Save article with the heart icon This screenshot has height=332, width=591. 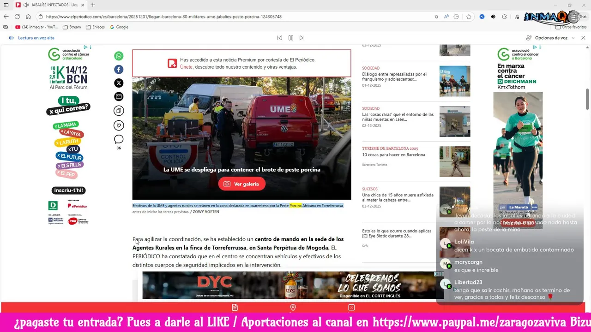(119, 125)
